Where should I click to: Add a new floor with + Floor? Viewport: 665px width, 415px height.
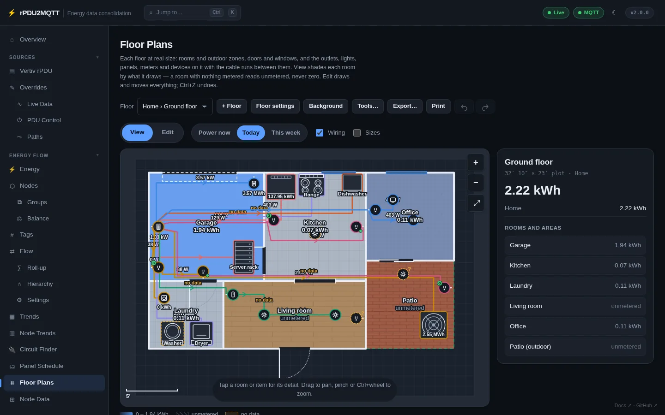231,106
